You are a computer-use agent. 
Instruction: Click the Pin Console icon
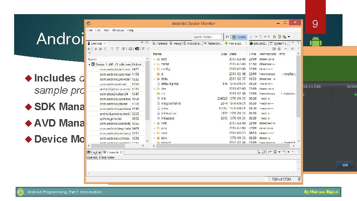click(270, 152)
